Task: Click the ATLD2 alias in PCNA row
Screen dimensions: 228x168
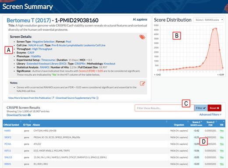Action: [37, 144]
